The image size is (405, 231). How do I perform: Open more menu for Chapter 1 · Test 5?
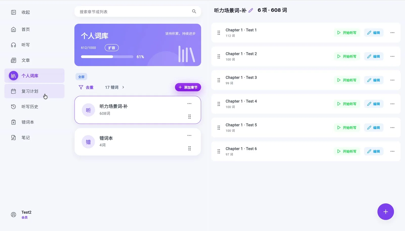[392, 128]
